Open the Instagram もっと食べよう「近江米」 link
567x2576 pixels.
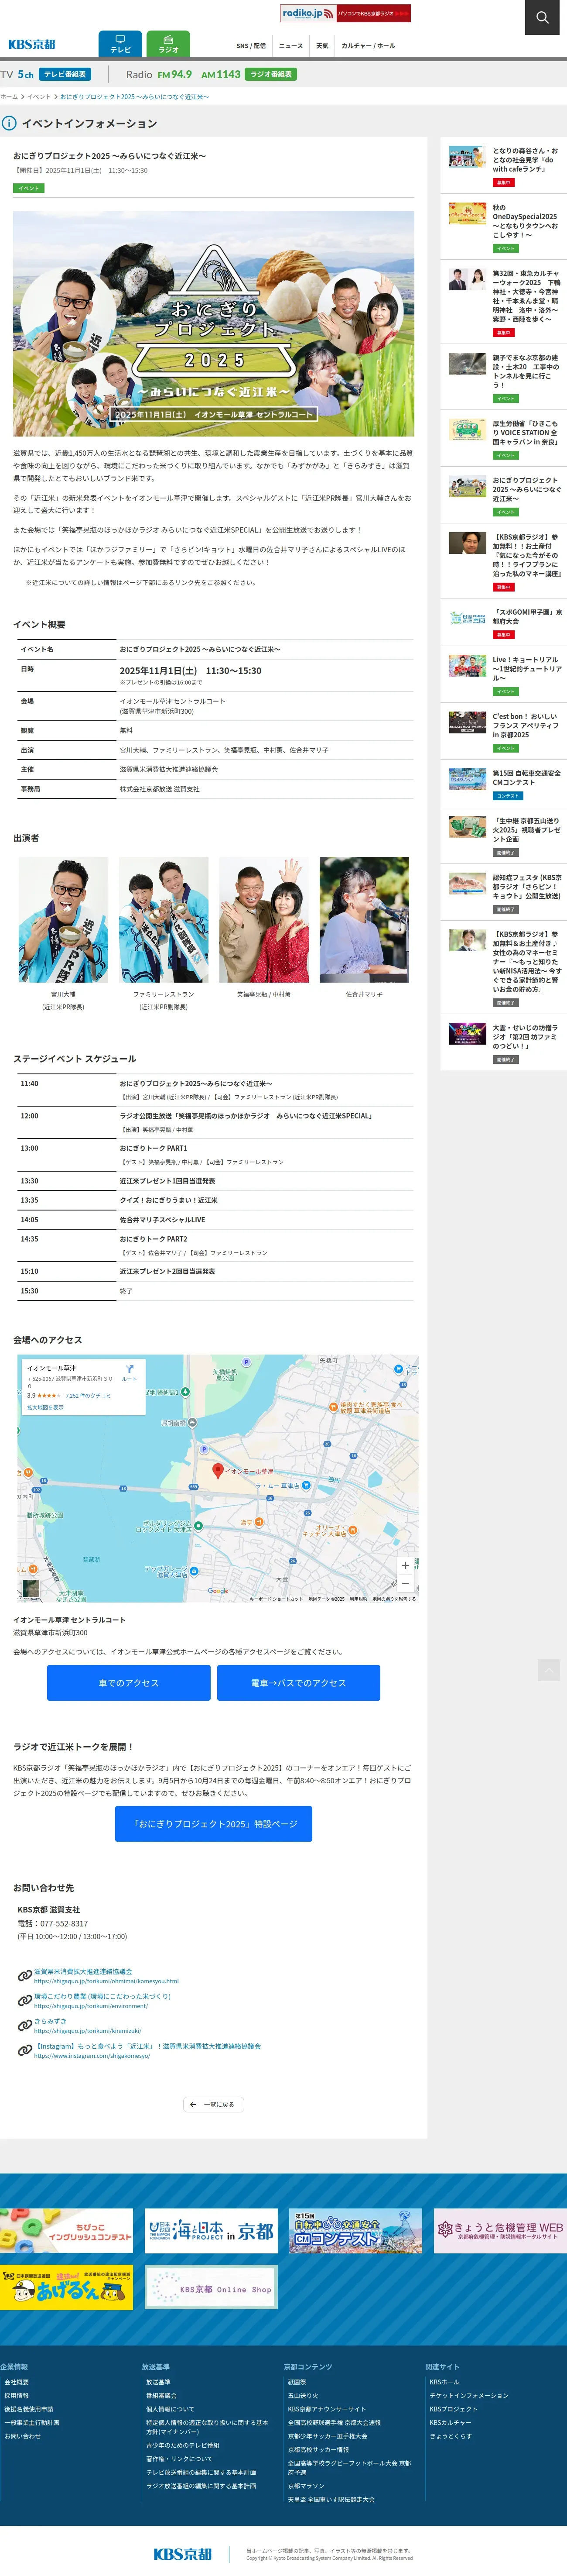tap(147, 2046)
